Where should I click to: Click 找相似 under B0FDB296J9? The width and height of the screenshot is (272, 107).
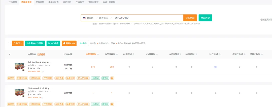95,104
